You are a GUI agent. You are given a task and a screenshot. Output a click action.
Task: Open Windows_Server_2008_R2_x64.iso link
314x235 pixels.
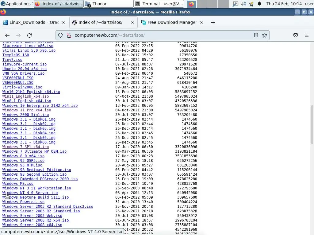36,221
